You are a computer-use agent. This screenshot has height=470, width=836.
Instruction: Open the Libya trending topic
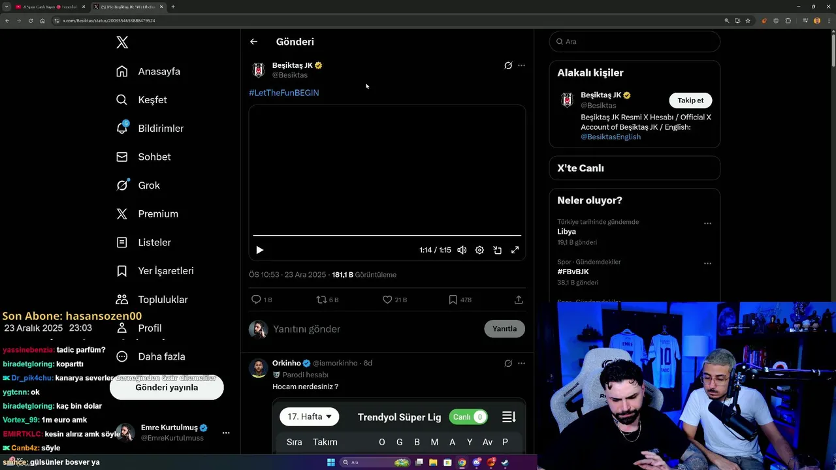[x=566, y=232]
